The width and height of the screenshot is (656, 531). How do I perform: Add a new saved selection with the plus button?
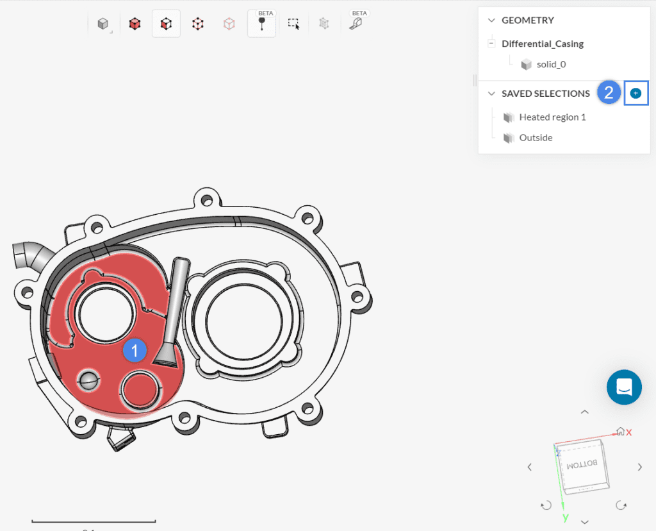click(636, 93)
